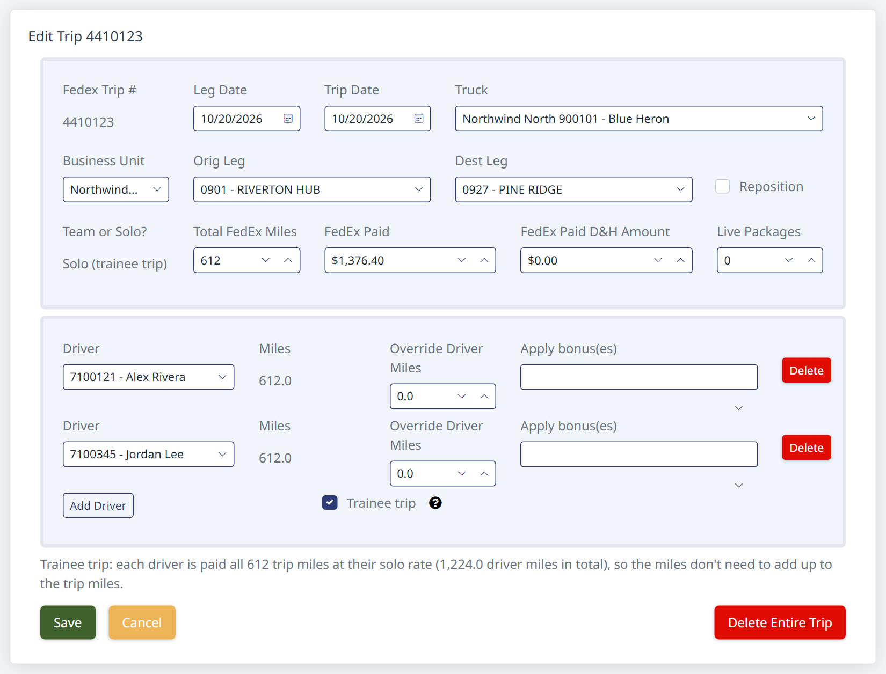Click the Add Driver button
Image resolution: width=886 pixels, height=674 pixels.
[98, 506]
